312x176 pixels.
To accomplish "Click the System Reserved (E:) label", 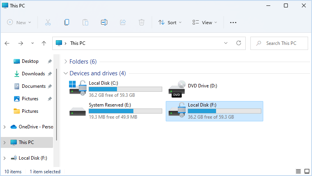I will click(110, 105).
